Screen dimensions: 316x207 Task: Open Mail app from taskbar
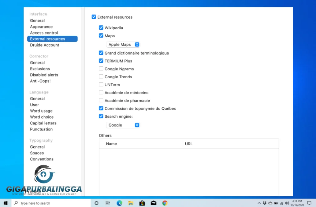[x=154, y=203]
